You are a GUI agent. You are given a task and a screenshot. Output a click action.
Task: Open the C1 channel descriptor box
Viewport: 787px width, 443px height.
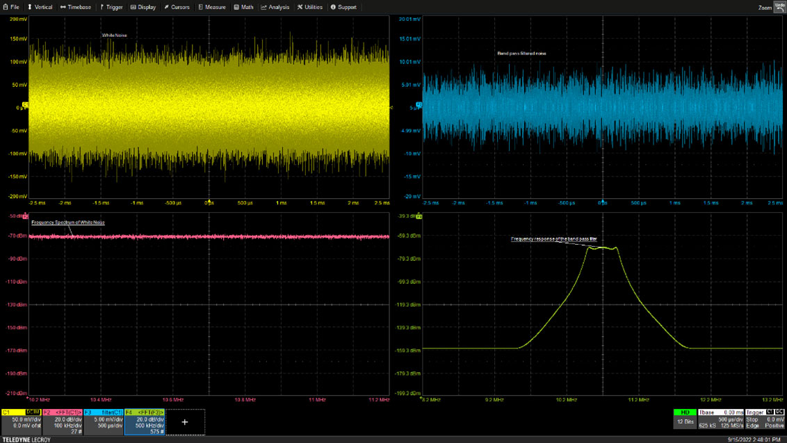click(x=21, y=421)
